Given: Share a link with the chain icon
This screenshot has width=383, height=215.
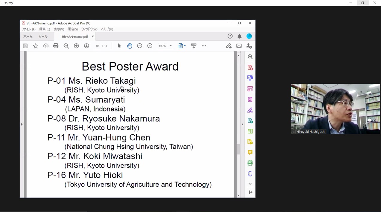Looking at the screenshot, I should [229, 46].
